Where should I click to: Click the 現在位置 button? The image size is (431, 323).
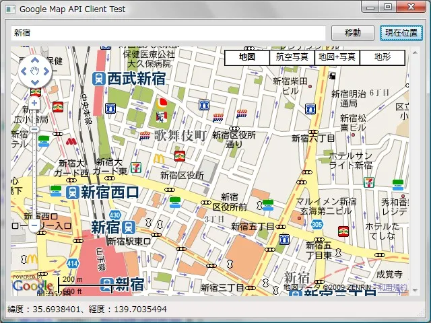401,33
